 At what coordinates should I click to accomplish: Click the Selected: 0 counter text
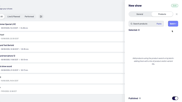[x=134, y=30]
